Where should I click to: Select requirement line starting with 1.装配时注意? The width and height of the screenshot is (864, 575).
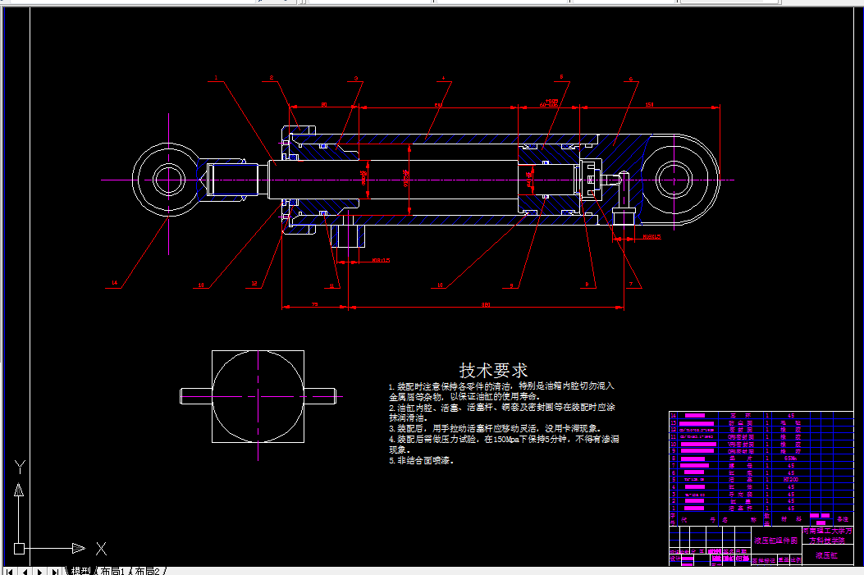coord(501,391)
